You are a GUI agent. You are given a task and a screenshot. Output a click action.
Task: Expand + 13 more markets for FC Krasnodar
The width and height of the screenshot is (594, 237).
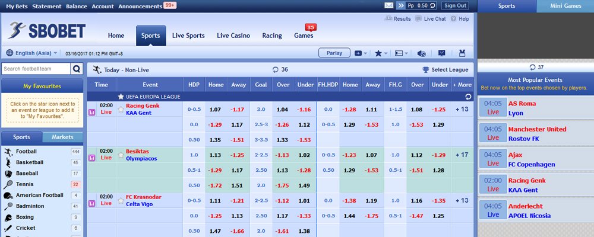tap(462, 200)
